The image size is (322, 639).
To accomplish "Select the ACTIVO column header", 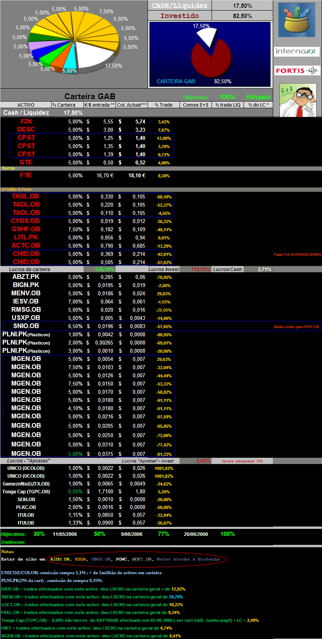I will 26,105.
